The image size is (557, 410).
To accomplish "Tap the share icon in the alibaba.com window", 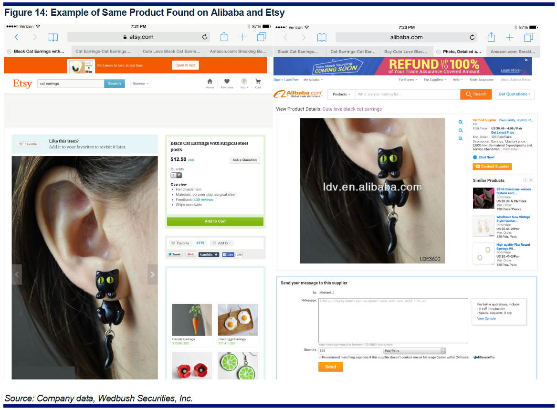I will pyautogui.click(x=491, y=37).
